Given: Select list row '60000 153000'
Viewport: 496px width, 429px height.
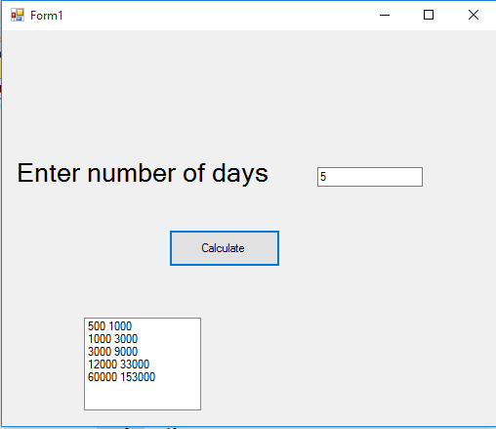Looking at the screenshot, I should pos(143,377).
